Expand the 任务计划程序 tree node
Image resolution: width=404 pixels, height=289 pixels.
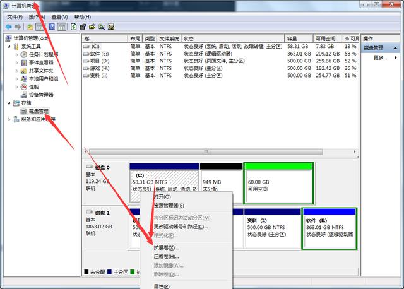click(x=17, y=55)
